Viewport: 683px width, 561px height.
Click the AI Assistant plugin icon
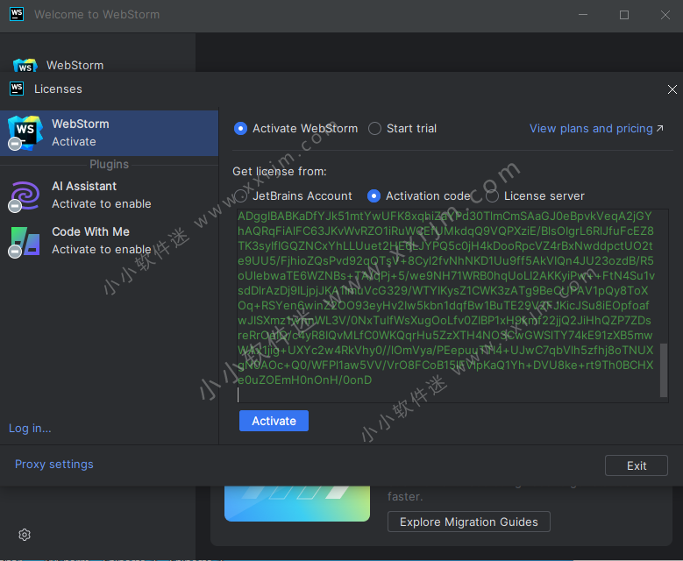coord(25,195)
